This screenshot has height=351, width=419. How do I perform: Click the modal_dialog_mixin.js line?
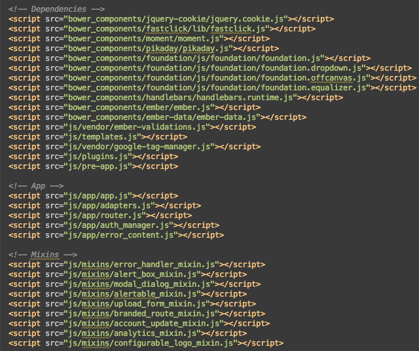click(x=134, y=284)
